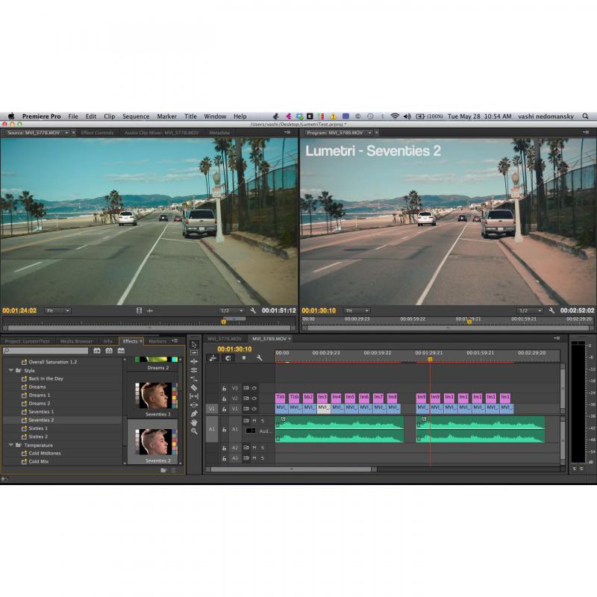The width and height of the screenshot is (597, 597).
Task: Click the 32-bit Color filter badge
Action: [x=109, y=351]
